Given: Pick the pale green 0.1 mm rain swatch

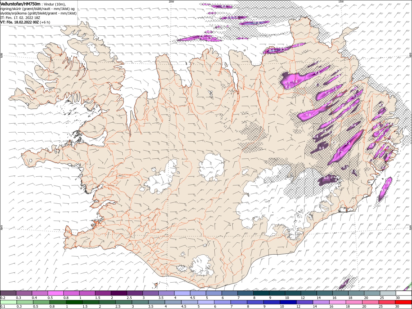Looking at the screenshot, I should click(8, 302).
